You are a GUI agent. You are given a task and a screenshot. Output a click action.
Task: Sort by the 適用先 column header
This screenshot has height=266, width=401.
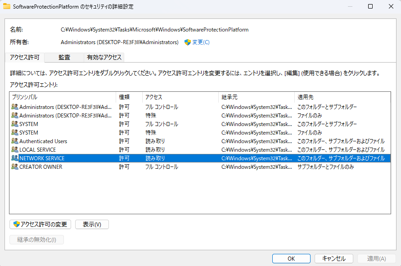[342, 97]
